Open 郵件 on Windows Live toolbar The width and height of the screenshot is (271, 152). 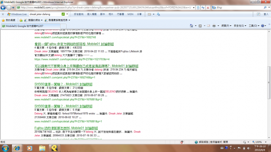tap(102, 14)
